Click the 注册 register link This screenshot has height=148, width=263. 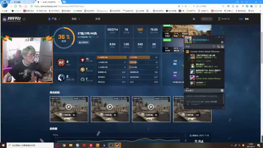pyautogui.click(x=241, y=19)
